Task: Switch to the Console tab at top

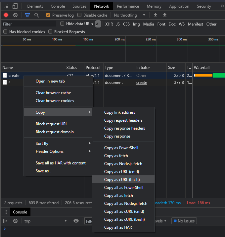Action: (58, 6)
